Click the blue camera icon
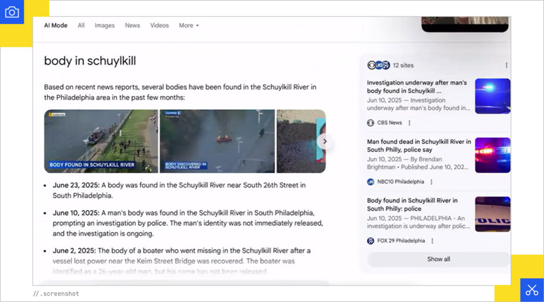Screen dimensions: 544x302 [x=12, y=12]
